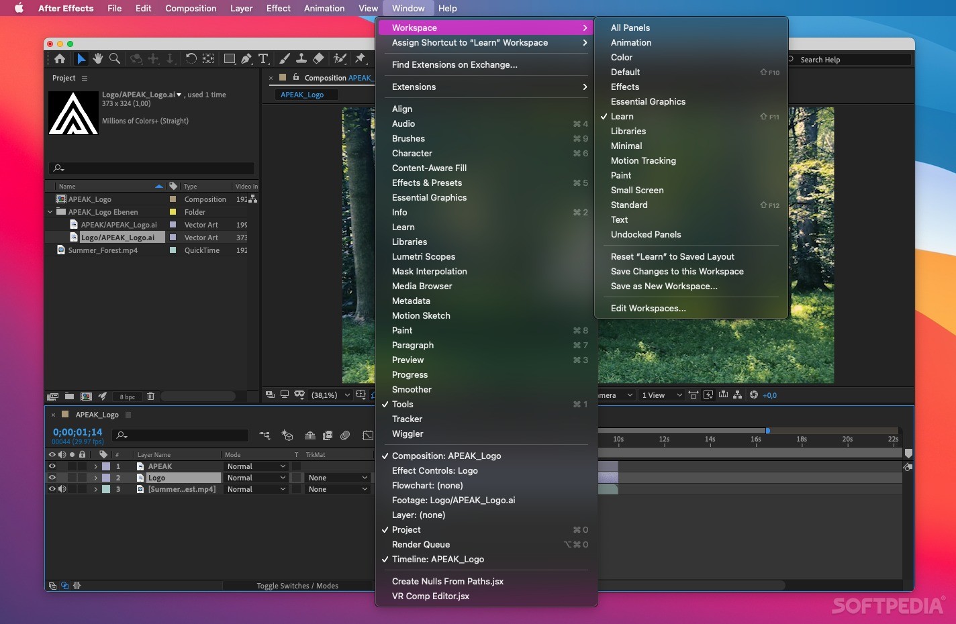Click the label color swatch of Summer layer
This screenshot has height=624, width=956.
tap(106, 489)
